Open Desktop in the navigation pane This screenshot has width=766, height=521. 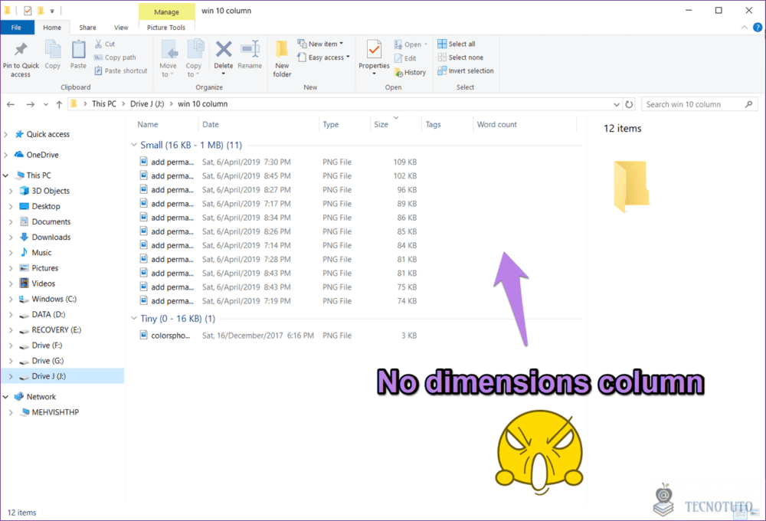(46, 206)
